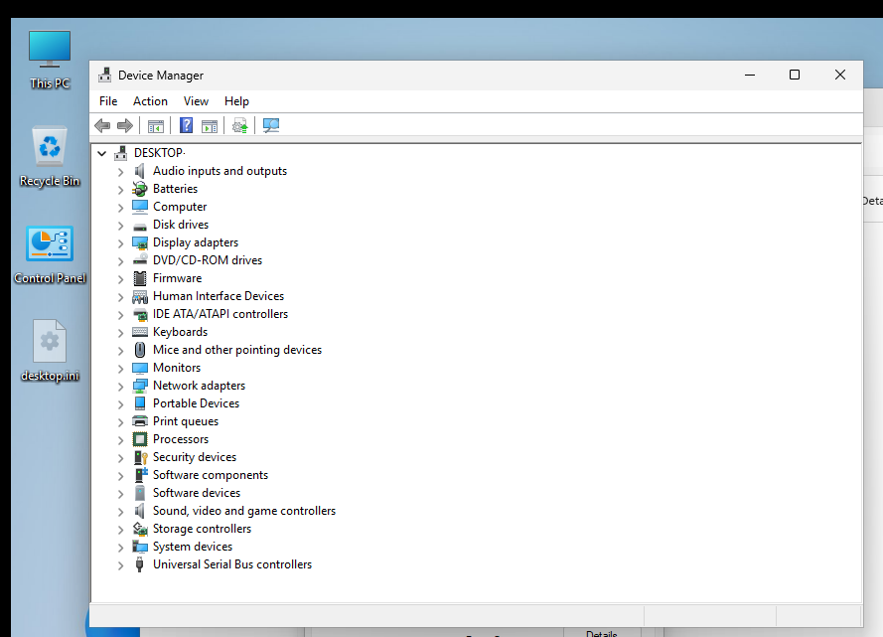Click the Security devices key icon

tap(140, 457)
